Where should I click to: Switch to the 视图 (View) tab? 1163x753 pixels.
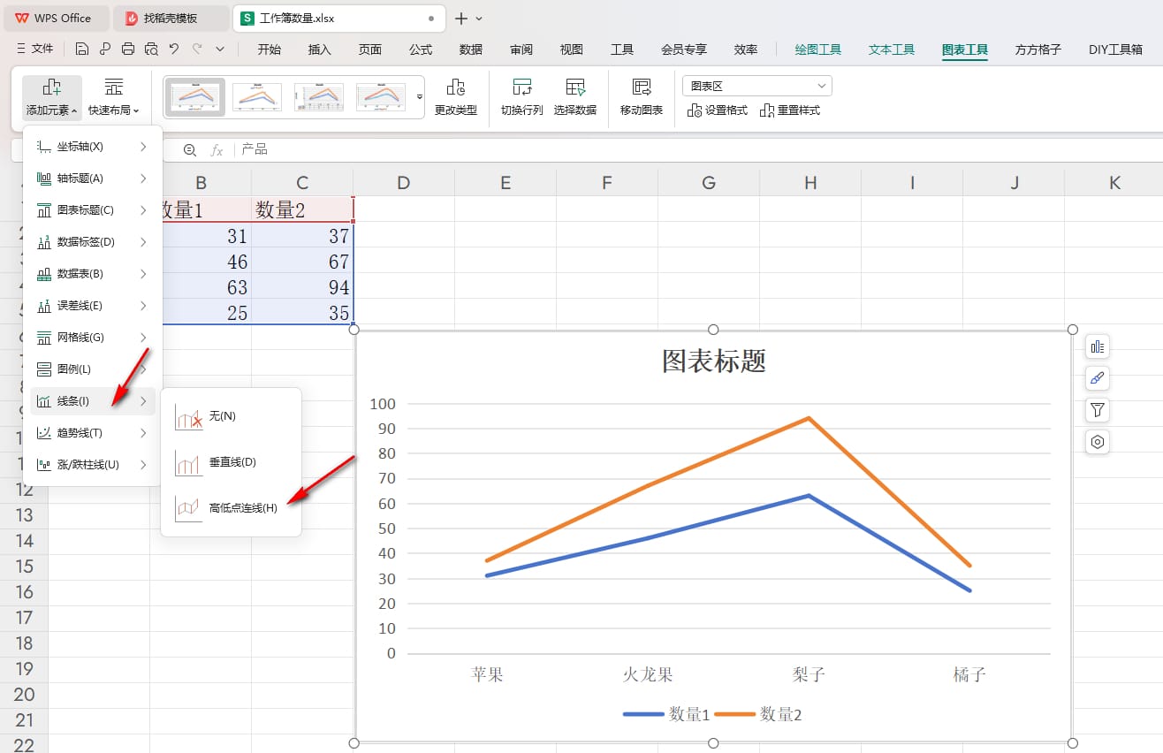572,49
